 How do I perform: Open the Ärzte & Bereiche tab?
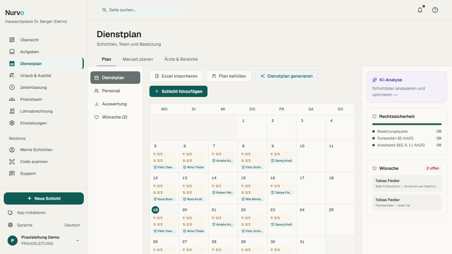[181, 59]
